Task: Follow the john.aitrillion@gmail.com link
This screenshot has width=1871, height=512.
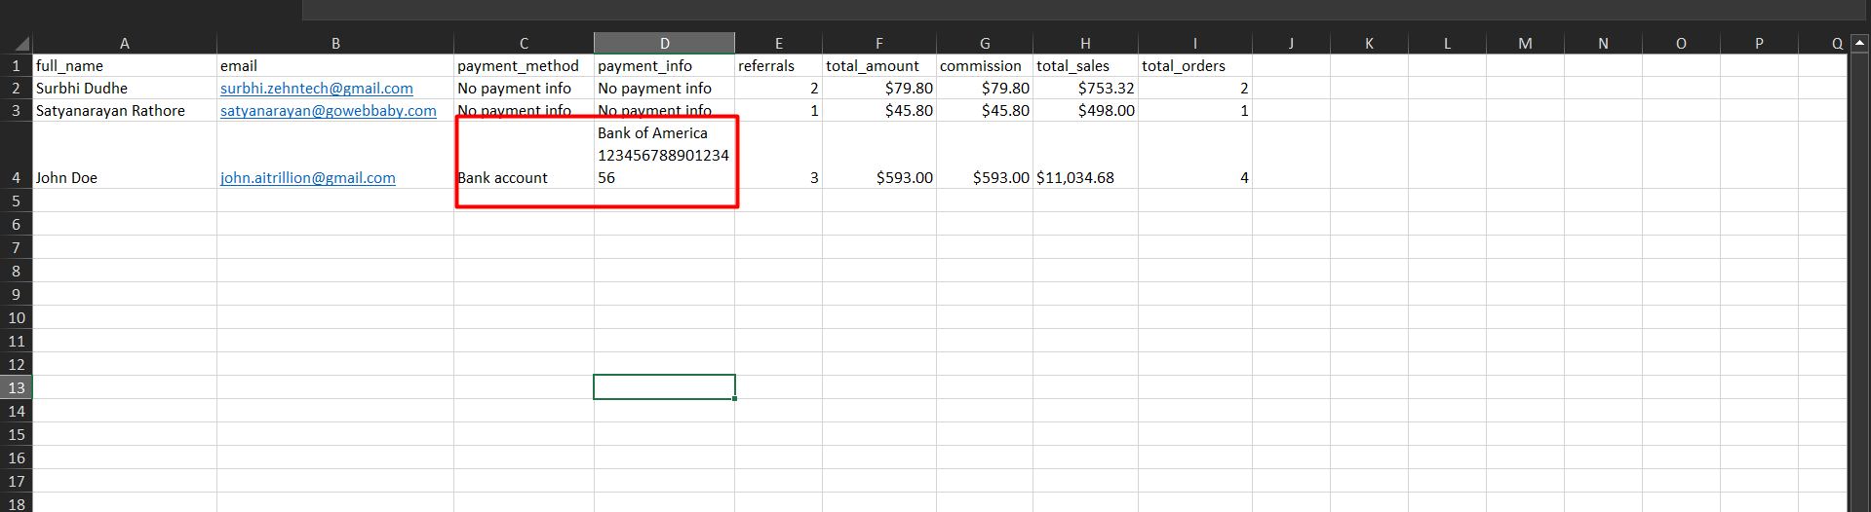Action: 307,178
